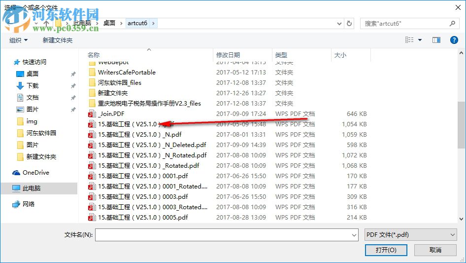Image resolution: width=466 pixels, height=263 pixels.
Task: Toggle the preview pane icon
Action: pos(436,40)
